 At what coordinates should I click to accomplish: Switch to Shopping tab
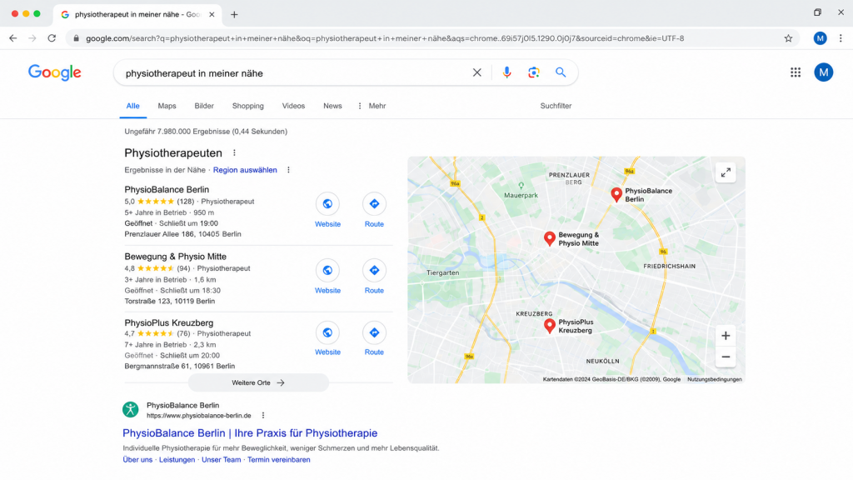248,106
